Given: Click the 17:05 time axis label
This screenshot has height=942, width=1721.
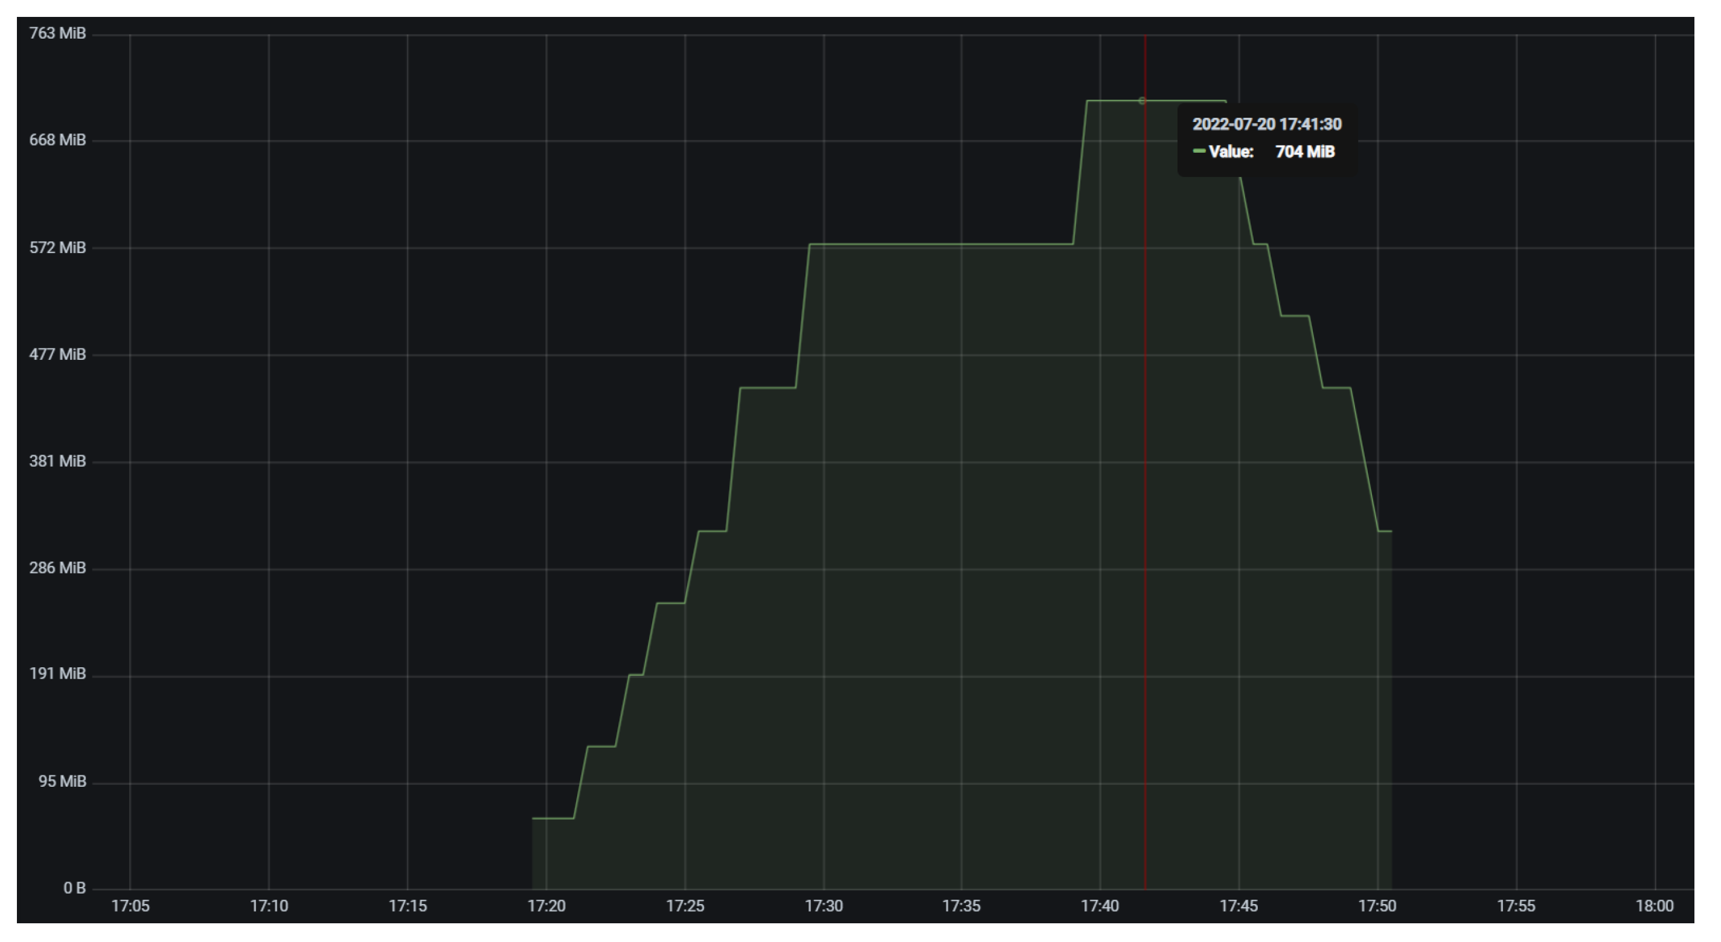Looking at the screenshot, I should tap(130, 906).
